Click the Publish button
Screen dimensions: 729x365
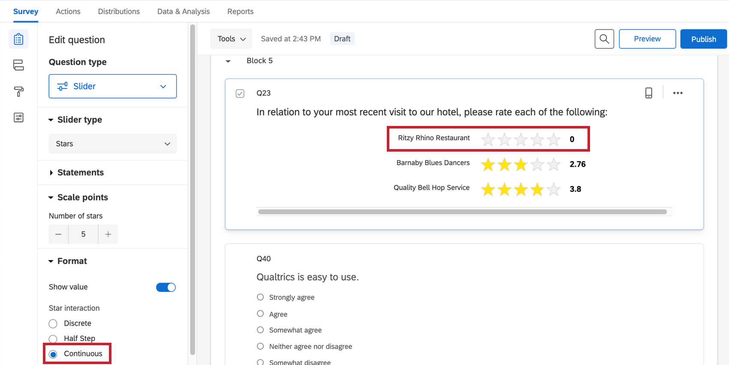(x=703, y=39)
